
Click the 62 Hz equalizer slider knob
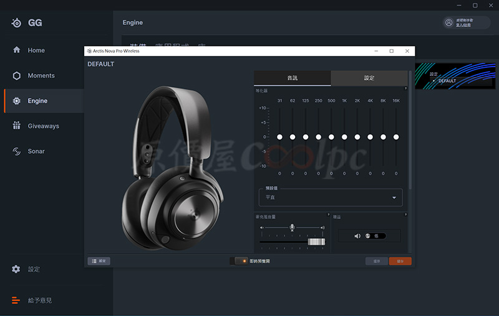pos(293,137)
